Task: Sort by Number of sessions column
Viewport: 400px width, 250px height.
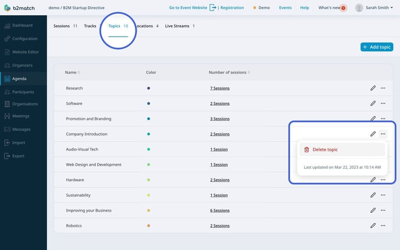Action: pyautogui.click(x=229, y=73)
